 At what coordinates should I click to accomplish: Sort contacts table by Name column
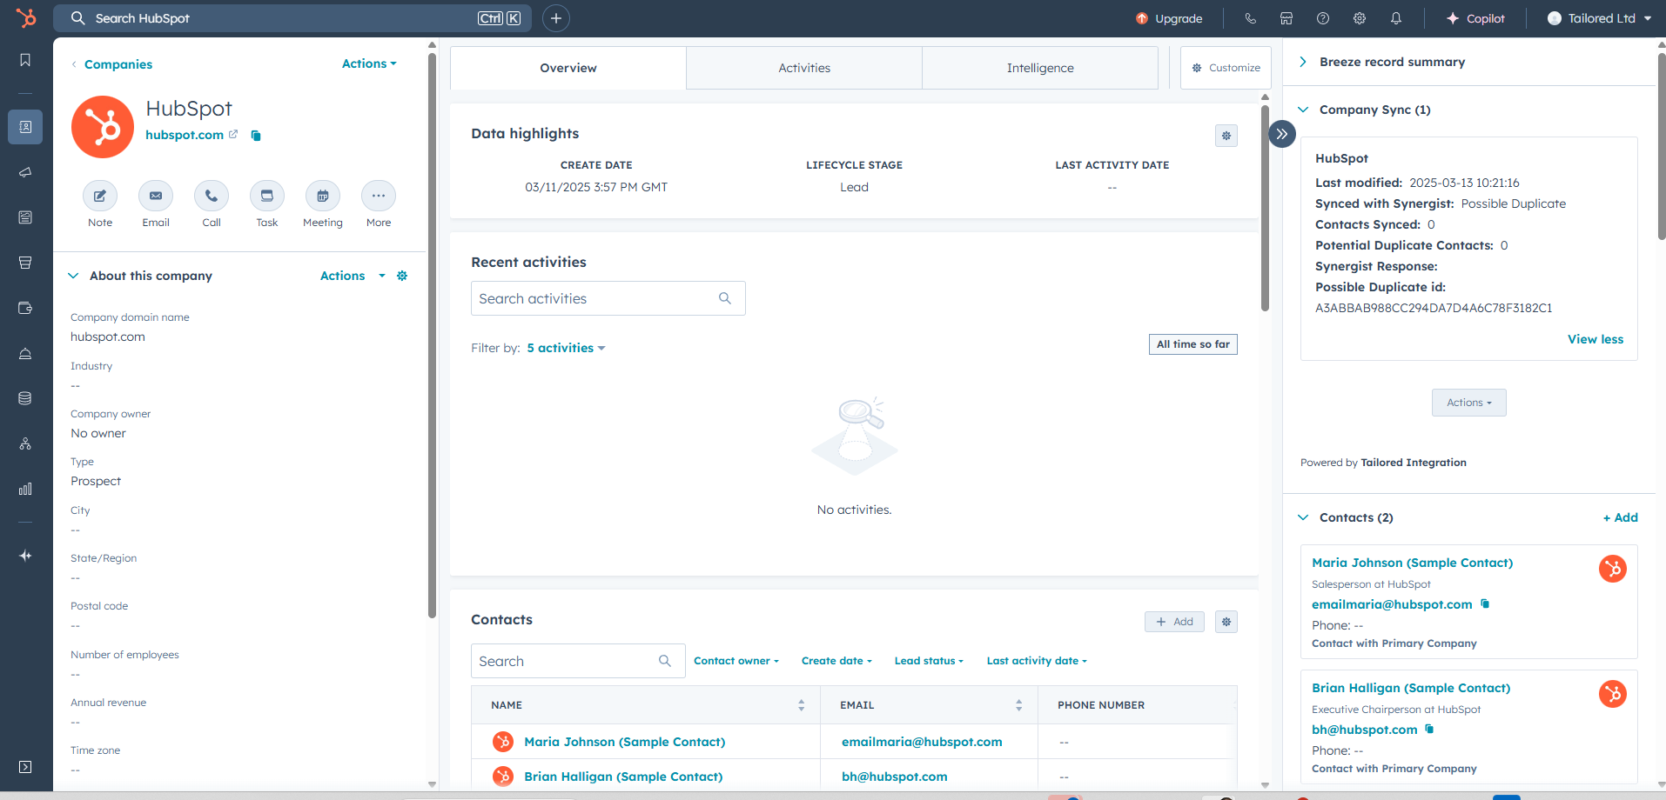coord(801,705)
